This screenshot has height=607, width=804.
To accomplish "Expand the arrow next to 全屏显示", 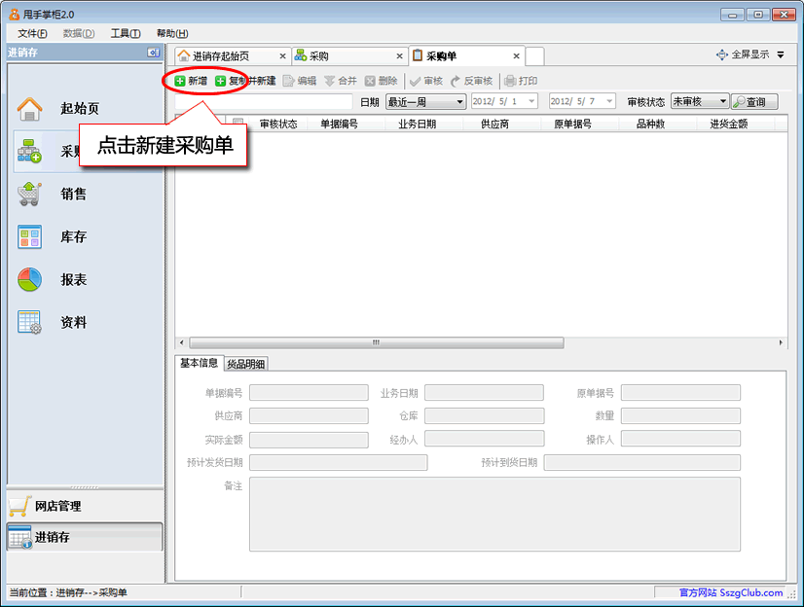I will point(781,54).
